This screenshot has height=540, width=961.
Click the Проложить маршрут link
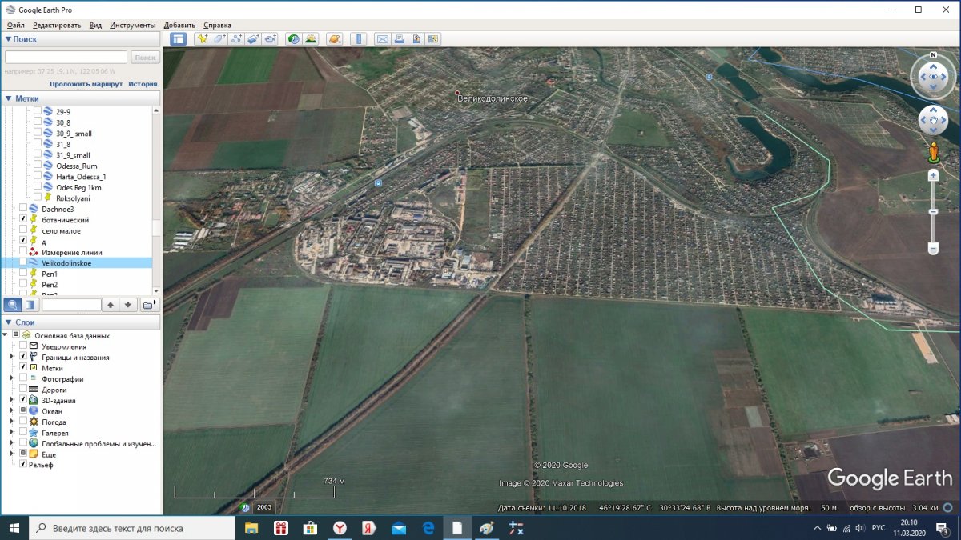[x=86, y=83]
